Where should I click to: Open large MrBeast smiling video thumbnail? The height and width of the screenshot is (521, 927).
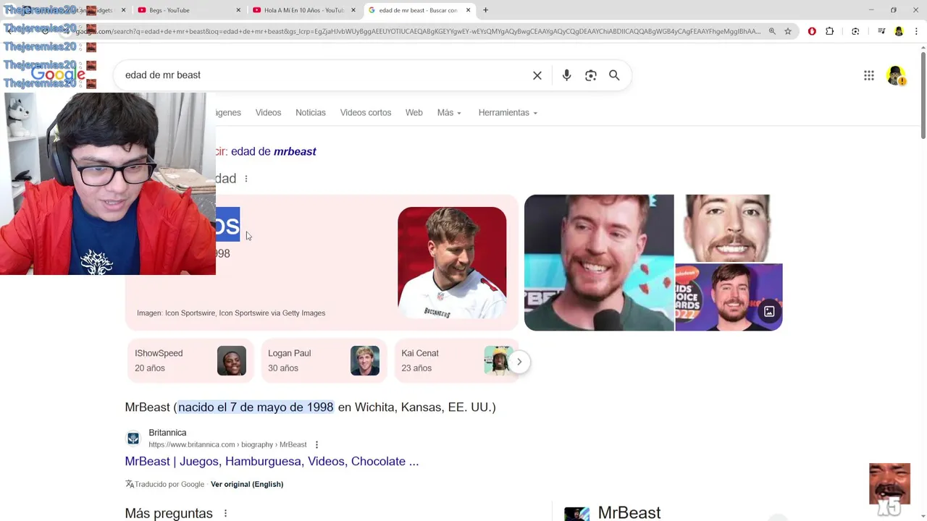[599, 263]
